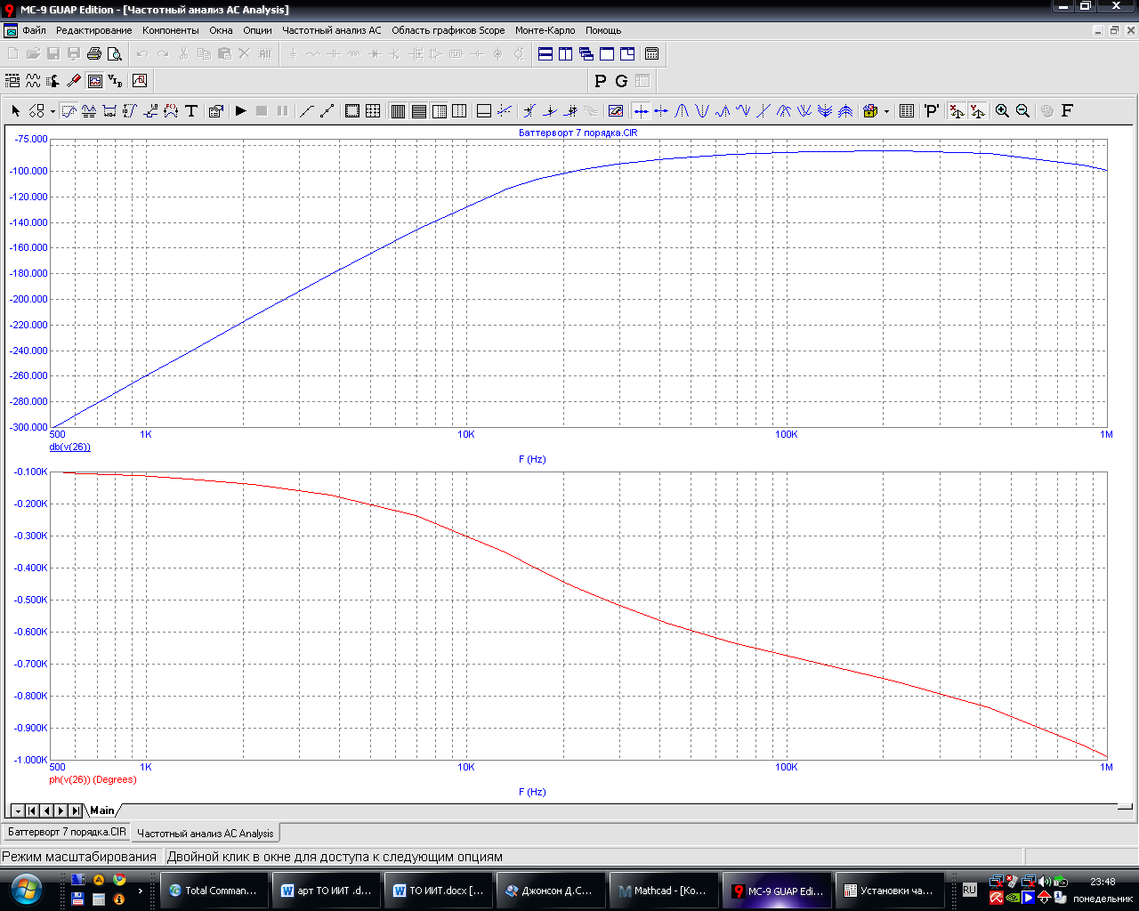The width and height of the screenshot is (1139, 911).
Task: Toggle the pressed plot-window button in second toolbar
Action: [x=95, y=81]
